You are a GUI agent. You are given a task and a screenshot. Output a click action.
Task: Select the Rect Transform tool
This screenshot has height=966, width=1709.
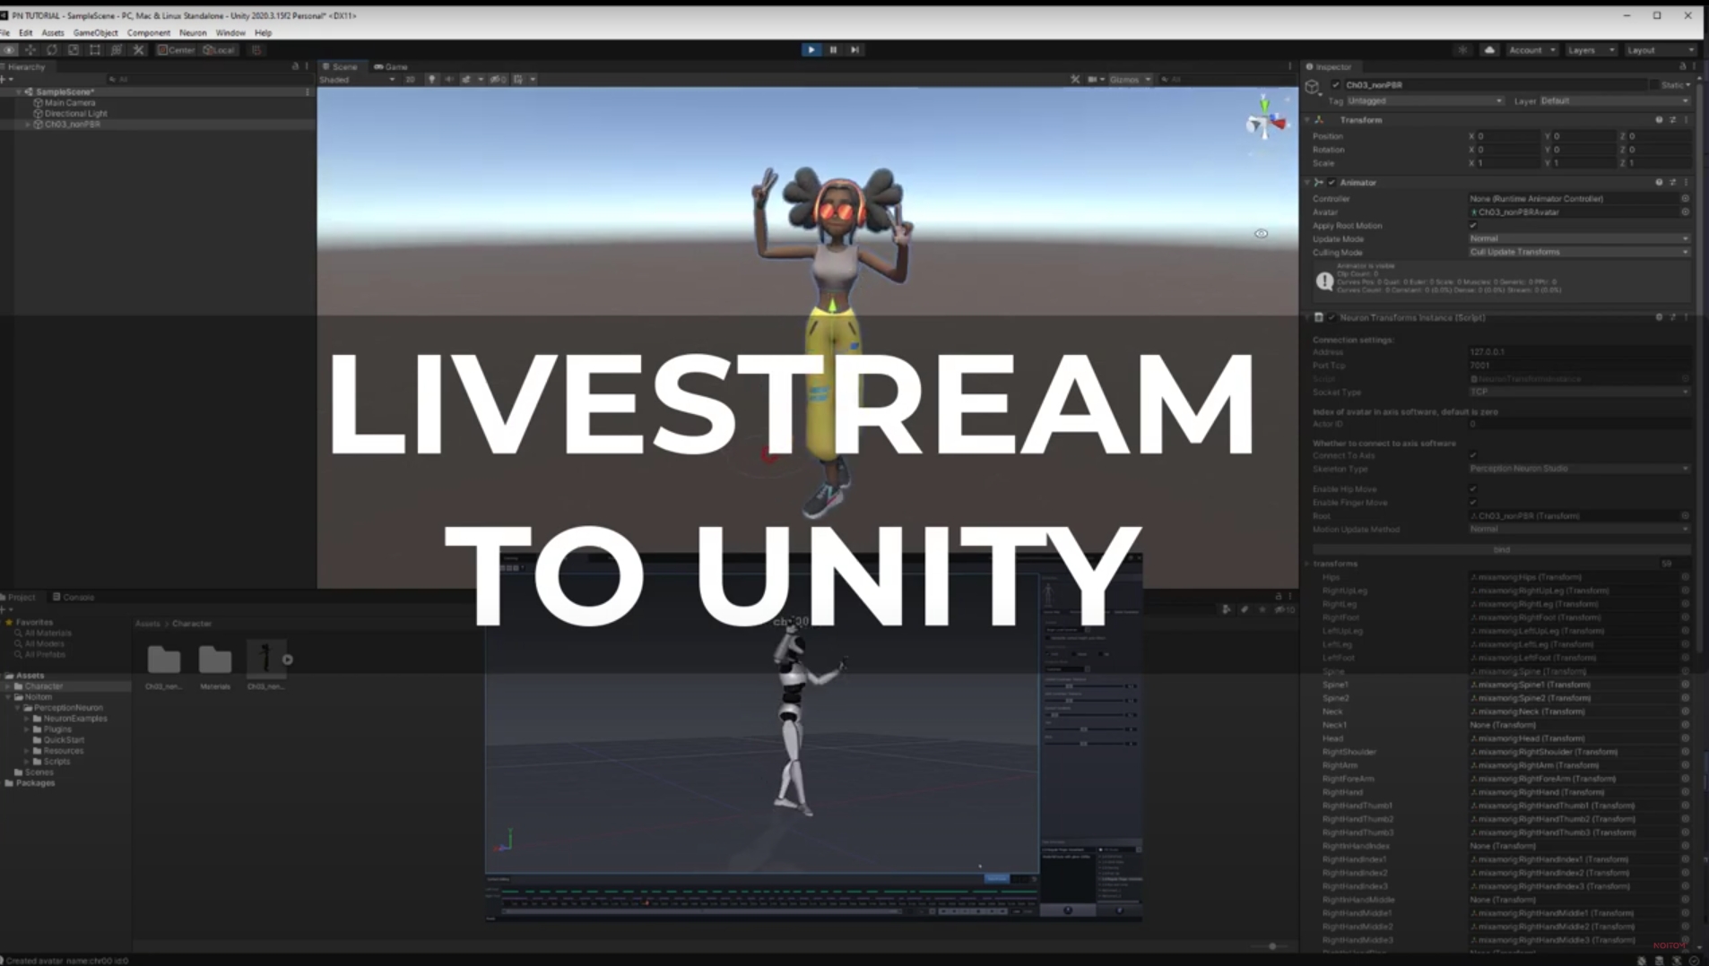[95, 50]
